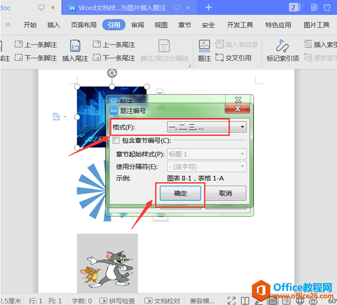
Task: Switch to the 开发工具 tab
Action: 240,25
